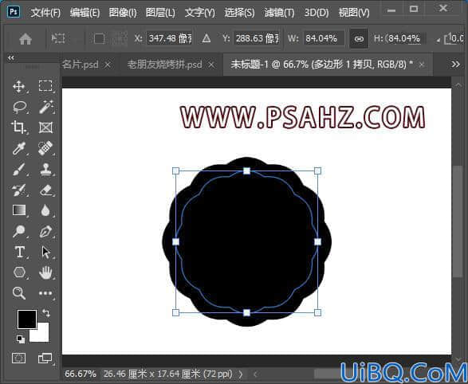Select the Clone Stamp tool

pyautogui.click(x=45, y=169)
